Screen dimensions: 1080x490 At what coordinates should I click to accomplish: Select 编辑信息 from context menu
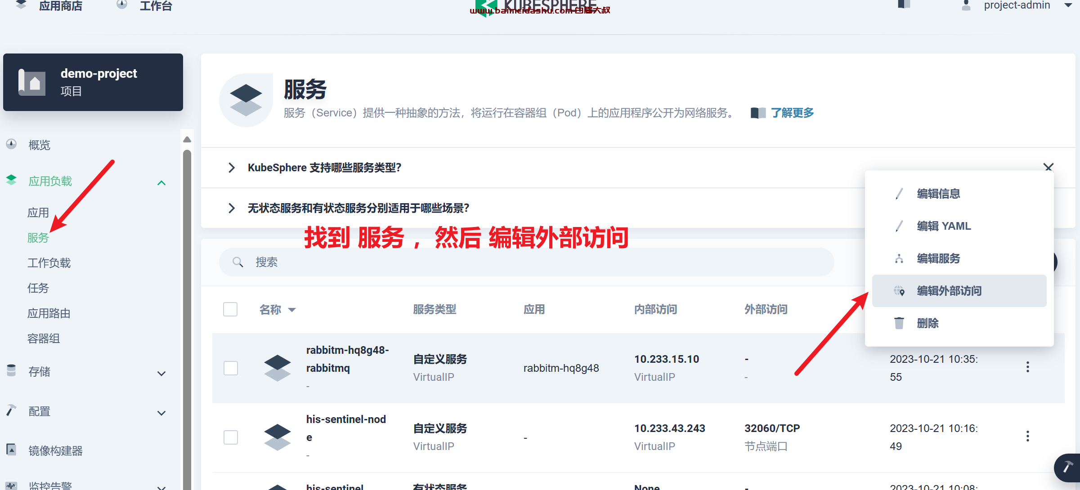pyautogui.click(x=959, y=194)
